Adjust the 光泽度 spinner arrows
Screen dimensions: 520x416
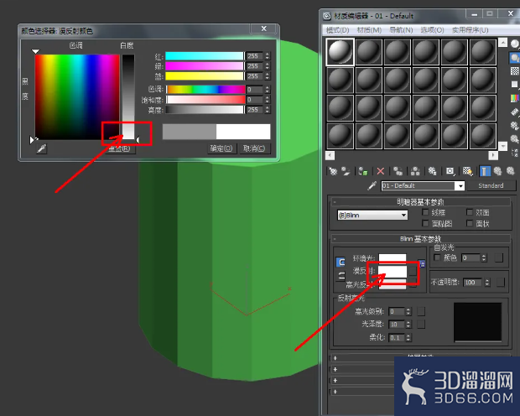pyautogui.click(x=408, y=324)
